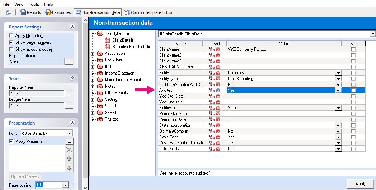Open the Tools menu

[x=34, y=4]
